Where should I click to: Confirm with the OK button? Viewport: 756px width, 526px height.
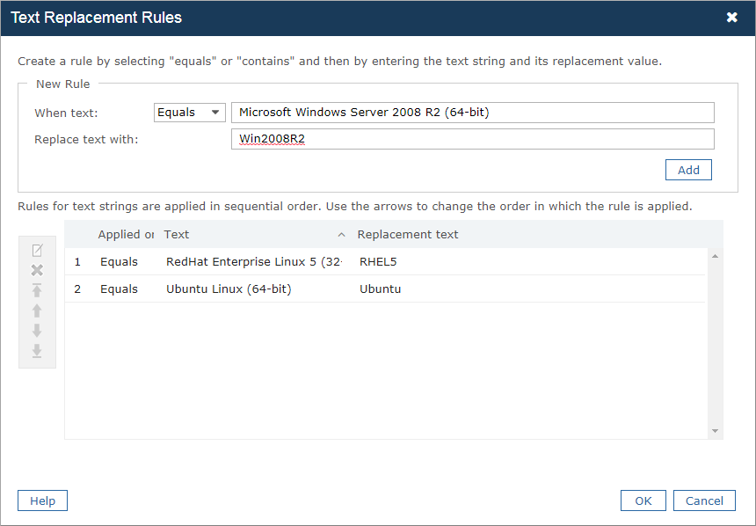point(643,500)
